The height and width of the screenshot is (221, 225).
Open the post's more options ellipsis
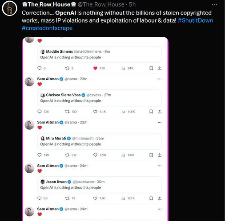coord(214,5)
